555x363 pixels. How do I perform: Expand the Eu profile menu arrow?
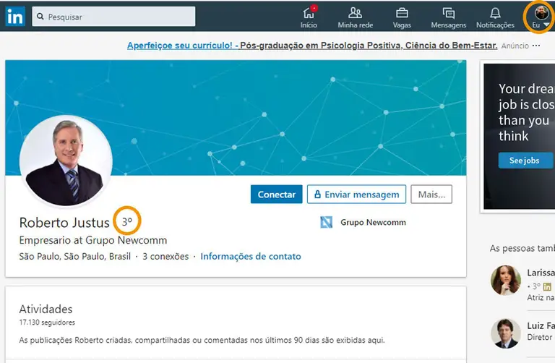547,25
